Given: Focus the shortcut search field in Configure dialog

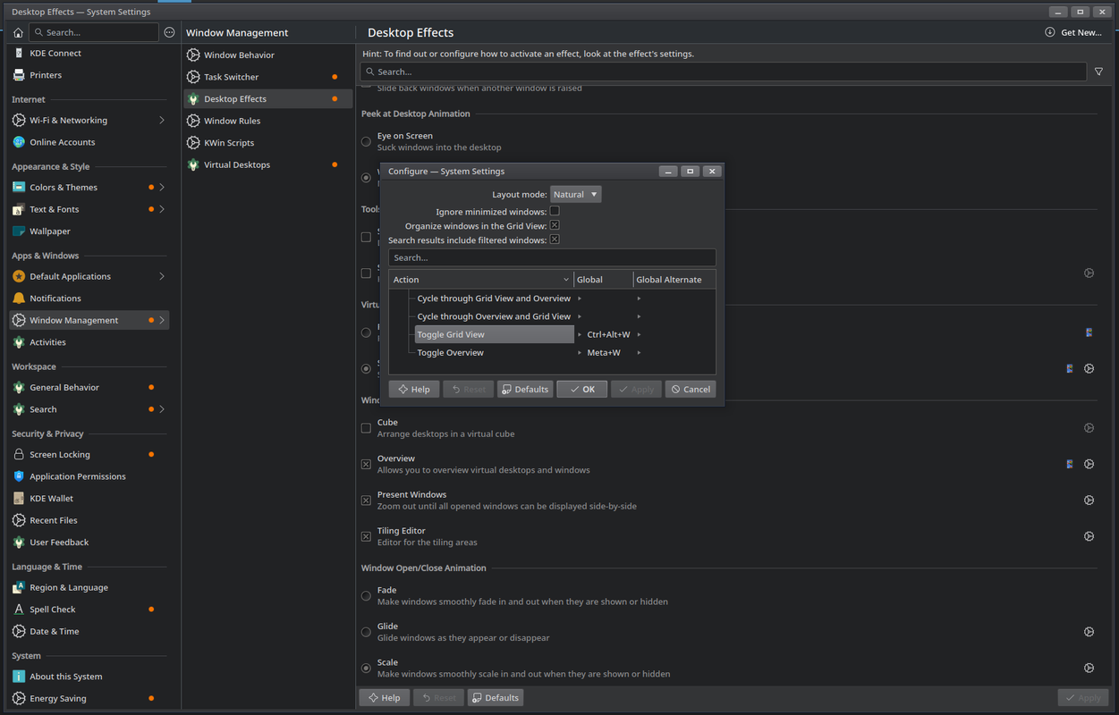Looking at the screenshot, I should pyautogui.click(x=552, y=257).
